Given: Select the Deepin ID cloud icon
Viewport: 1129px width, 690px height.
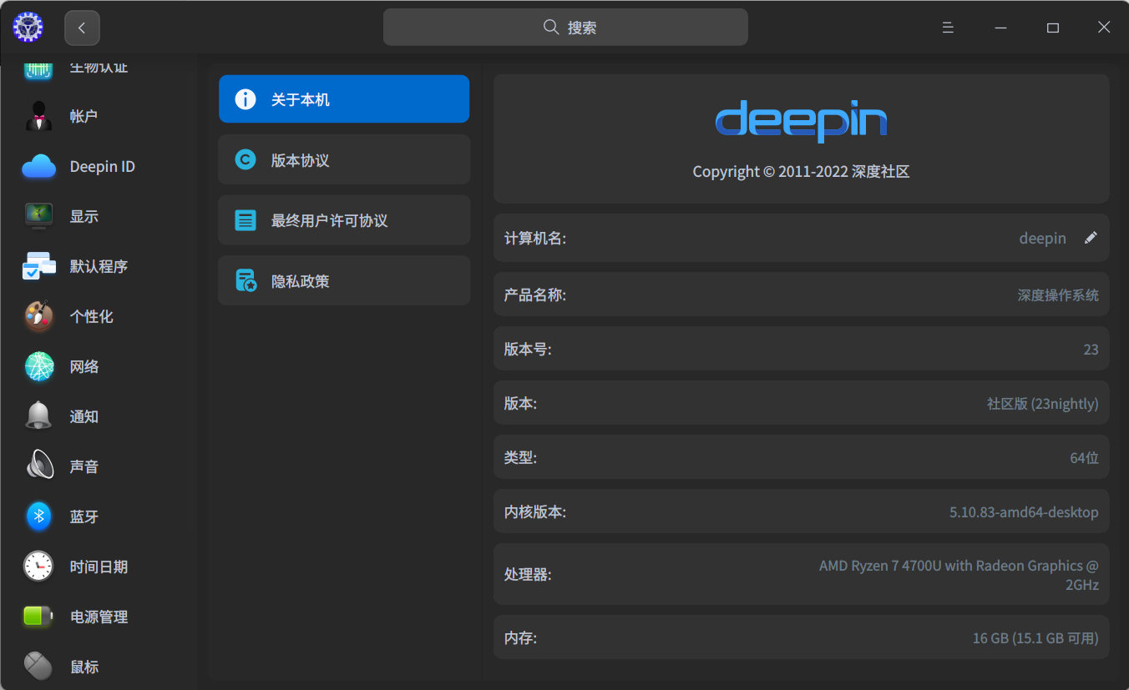Looking at the screenshot, I should 38,166.
